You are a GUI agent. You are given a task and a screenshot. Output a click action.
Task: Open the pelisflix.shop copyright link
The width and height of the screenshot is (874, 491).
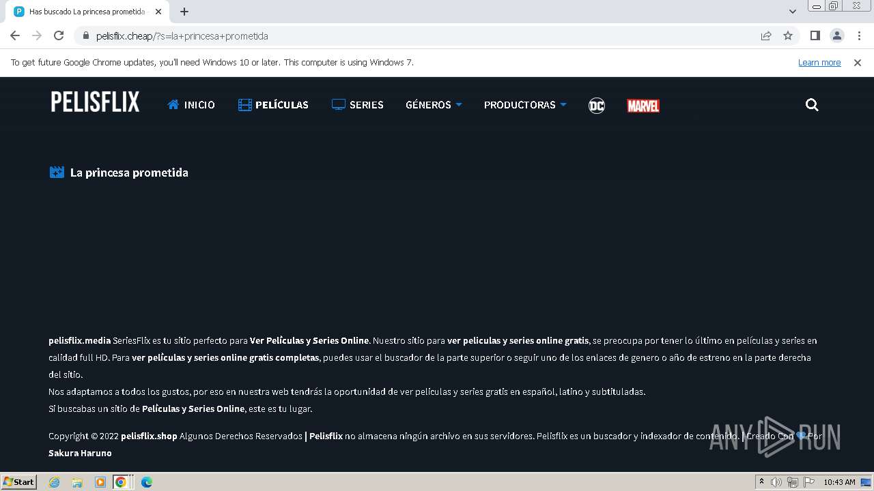(149, 436)
